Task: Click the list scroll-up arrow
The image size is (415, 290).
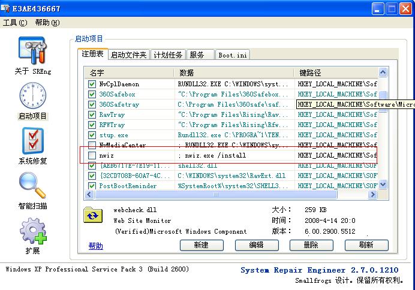Action: (x=383, y=72)
